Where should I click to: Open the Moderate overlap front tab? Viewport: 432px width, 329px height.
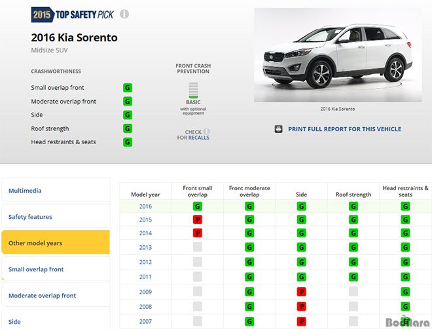(56, 295)
